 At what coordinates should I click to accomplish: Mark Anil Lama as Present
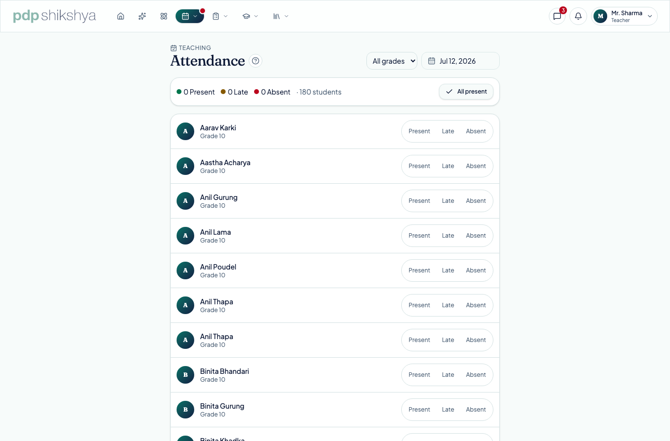419,236
